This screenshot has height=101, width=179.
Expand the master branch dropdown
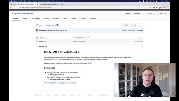tap(40, 25)
